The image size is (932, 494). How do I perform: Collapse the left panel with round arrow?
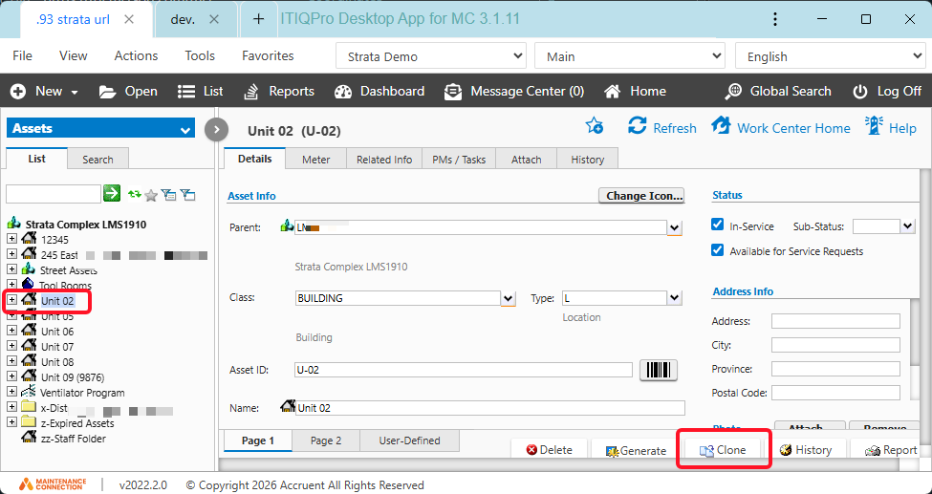point(216,130)
